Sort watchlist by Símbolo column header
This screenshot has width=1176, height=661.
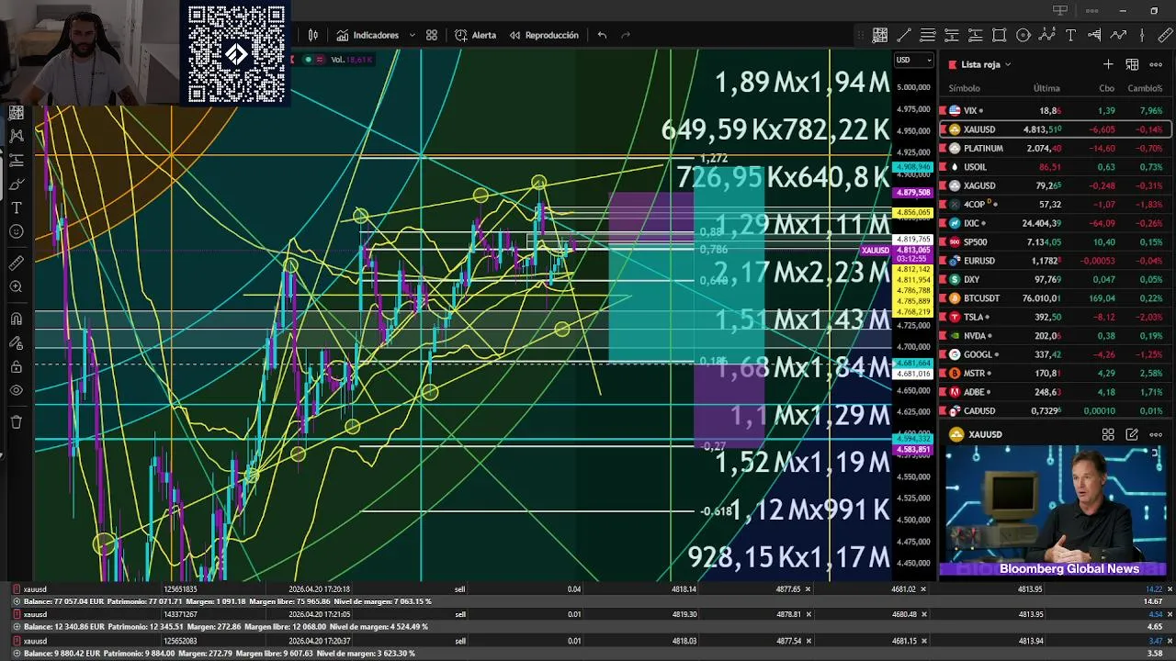click(965, 88)
